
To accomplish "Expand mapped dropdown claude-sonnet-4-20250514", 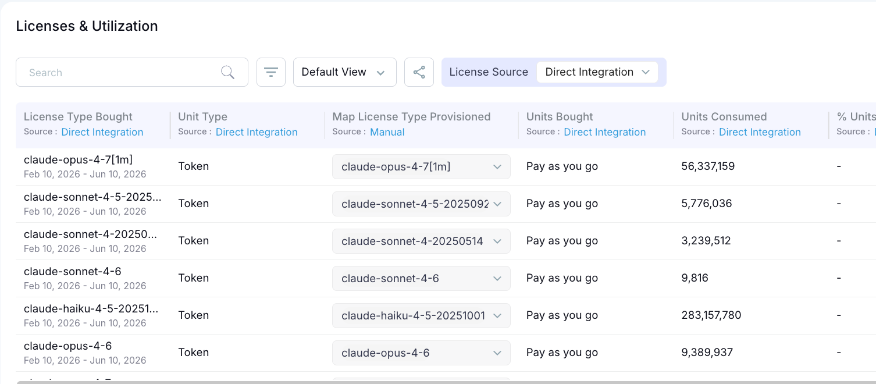I will (421, 241).
